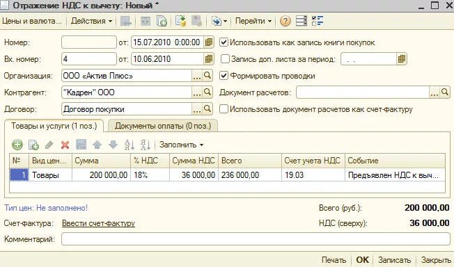Switch to Товары и услуги tab
This screenshot has width=454, height=267.
tap(54, 126)
